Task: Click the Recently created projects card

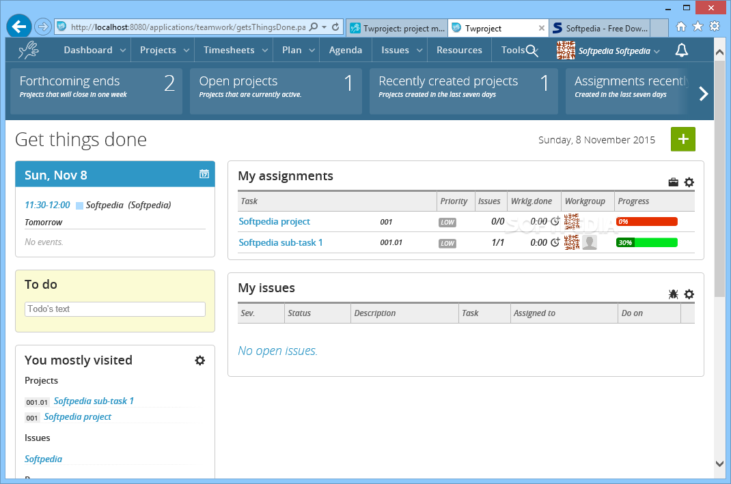Action: pos(464,91)
